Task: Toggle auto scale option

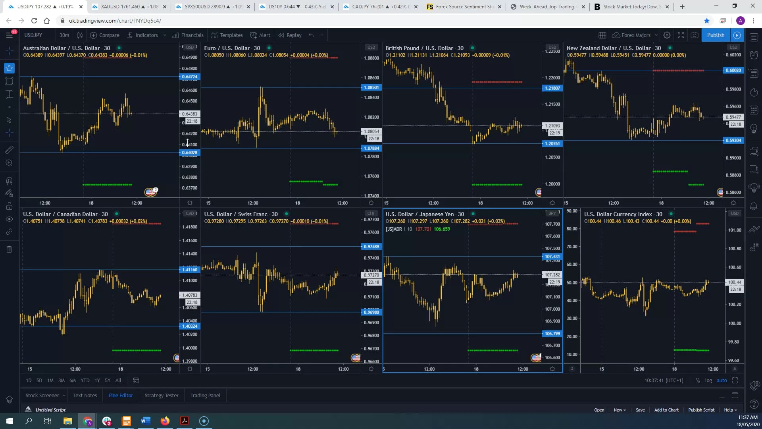Action: coord(722,381)
